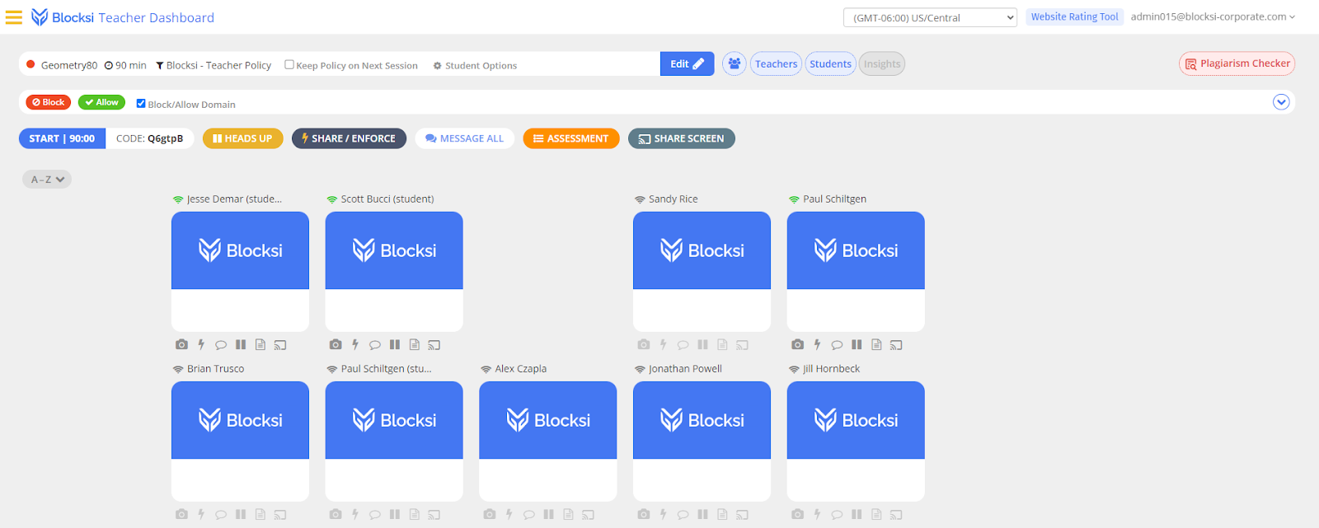The width and height of the screenshot is (1319, 528).
Task: Open admin account dropdown menu
Action: point(1213,16)
